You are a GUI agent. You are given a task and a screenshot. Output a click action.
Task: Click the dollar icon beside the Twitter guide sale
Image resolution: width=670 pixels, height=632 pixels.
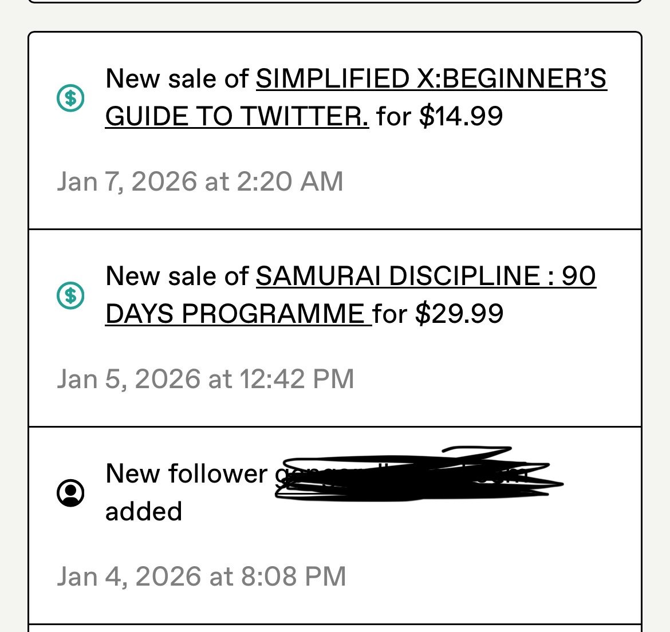click(71, 98)
